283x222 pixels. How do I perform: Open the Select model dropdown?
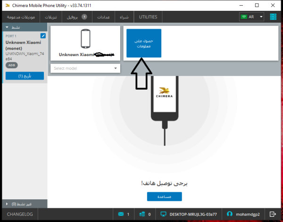tap(85, 68)
